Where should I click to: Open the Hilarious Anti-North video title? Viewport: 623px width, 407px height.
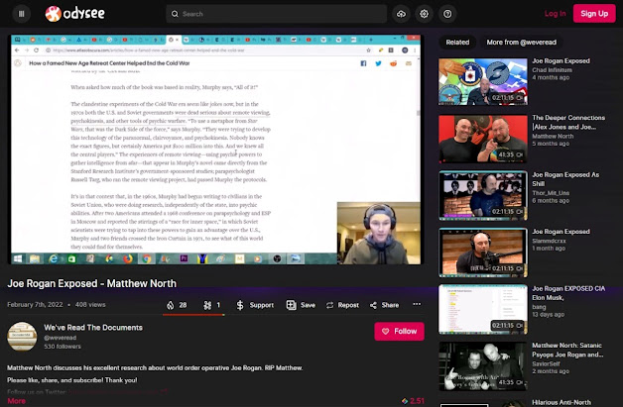click(x=561, y=402)
